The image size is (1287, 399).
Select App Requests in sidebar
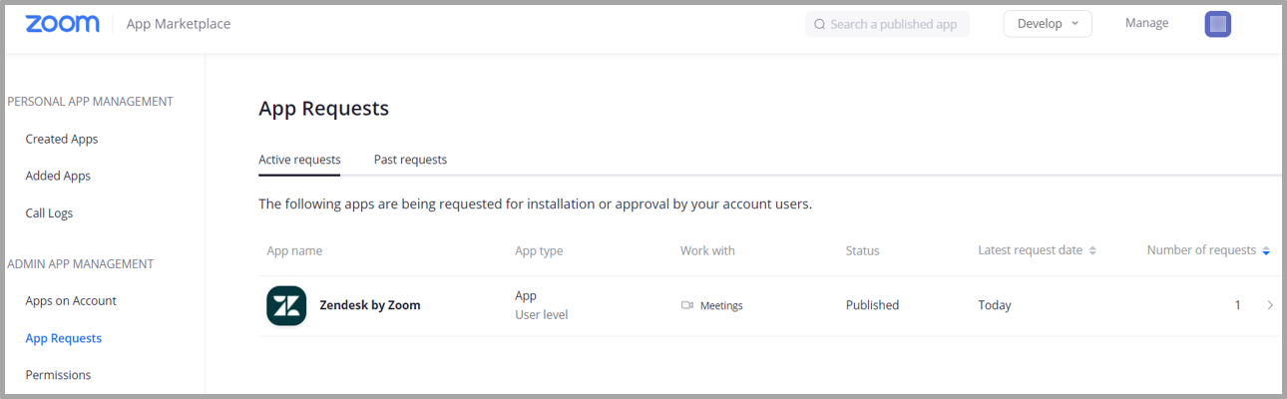64,338
